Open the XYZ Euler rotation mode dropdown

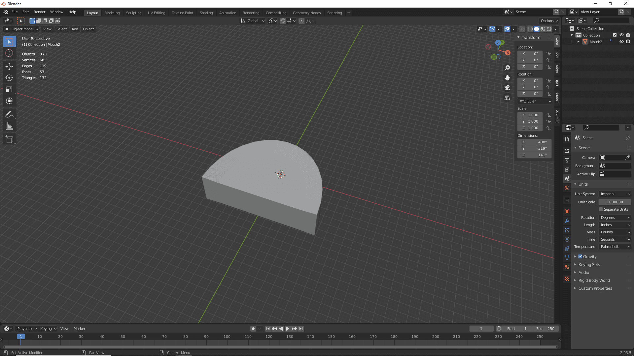[535, 101]
